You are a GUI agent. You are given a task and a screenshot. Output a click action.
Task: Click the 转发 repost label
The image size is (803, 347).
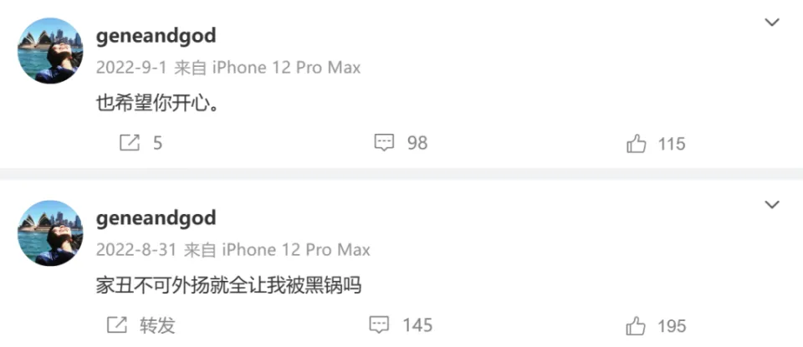click(158, 325)
